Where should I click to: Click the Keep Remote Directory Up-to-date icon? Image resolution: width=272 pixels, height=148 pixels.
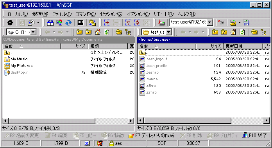click(68, 23)
